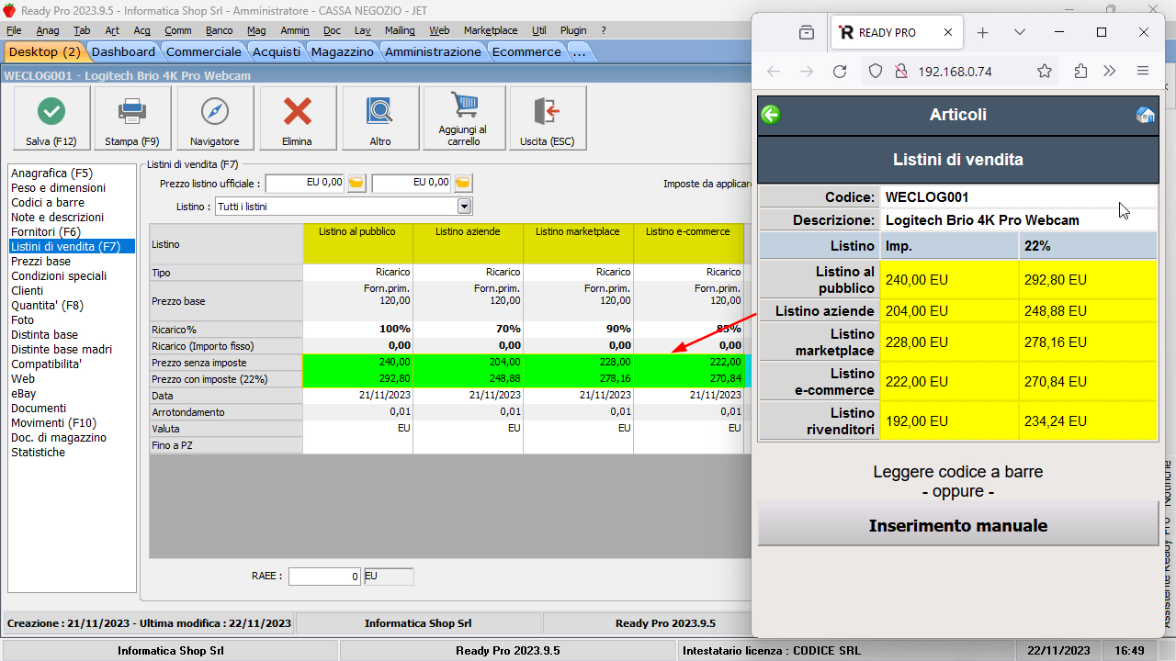Click the shield tracking protection icon
Screen dimensions: 1176x661
(x=876, y=71)
